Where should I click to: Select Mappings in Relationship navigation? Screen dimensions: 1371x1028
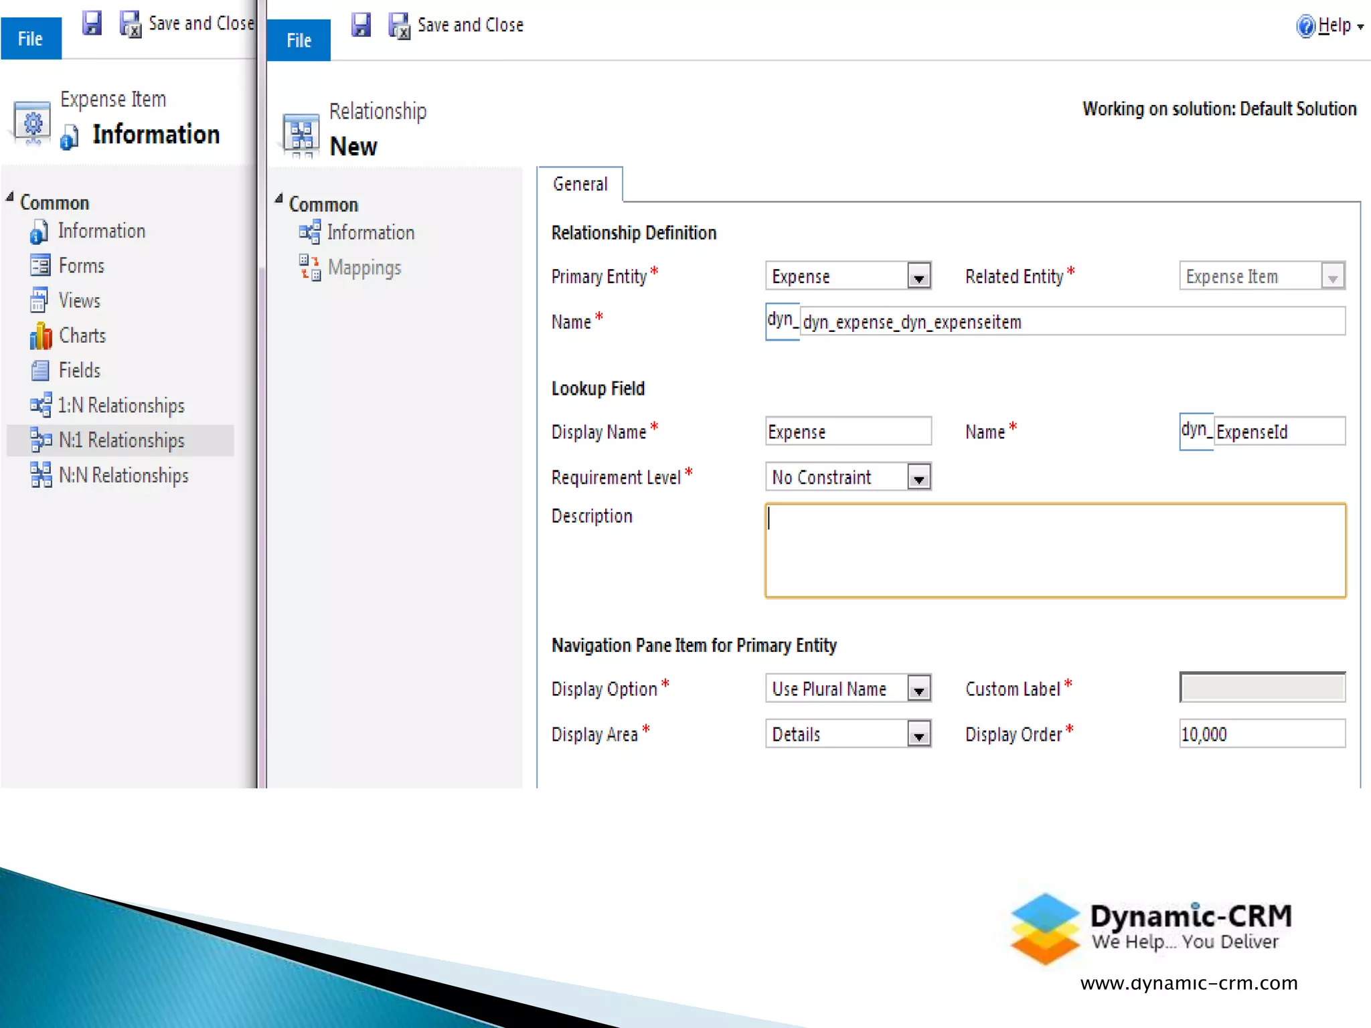tap(365, 267)
